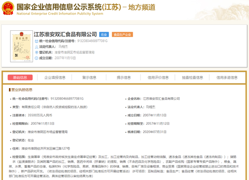Screen dimensions: 249x180
Task: Select the 基础信息 tab
Action: [x=20, y=77]
